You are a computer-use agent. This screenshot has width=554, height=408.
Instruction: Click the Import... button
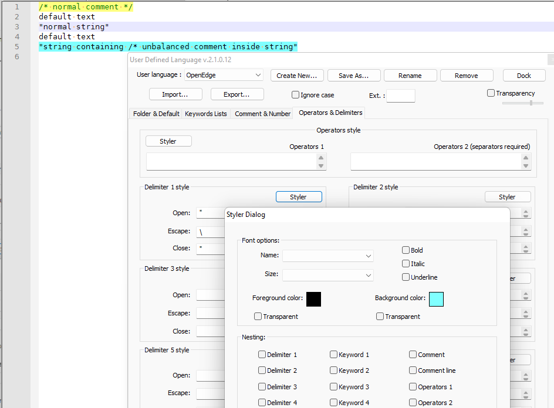(175, 94)
